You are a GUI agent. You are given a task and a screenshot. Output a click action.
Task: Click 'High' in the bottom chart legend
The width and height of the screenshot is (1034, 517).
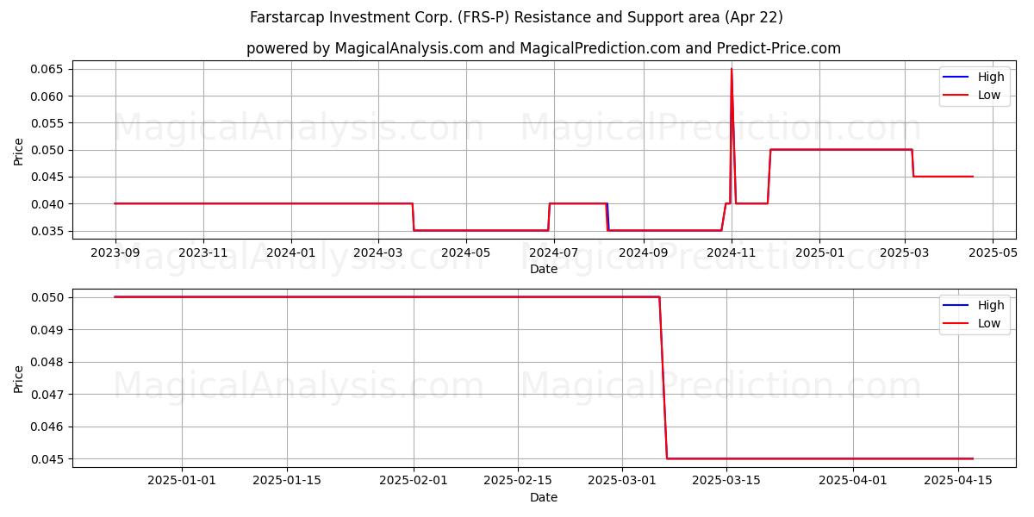(991, 305)
